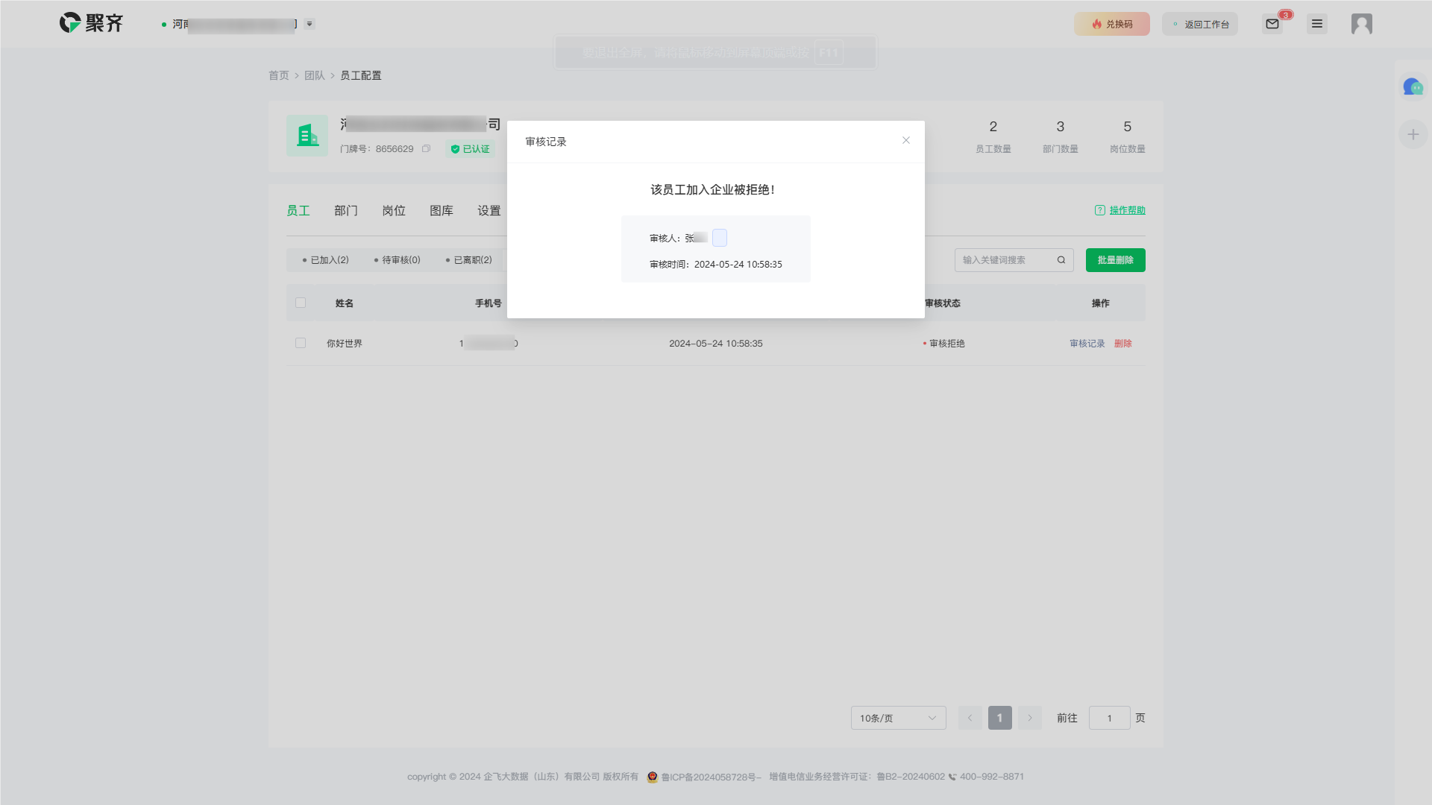Open the 兑换码 redeem code button
The width and height of the screenshot is (1432, 805).
1111,24
